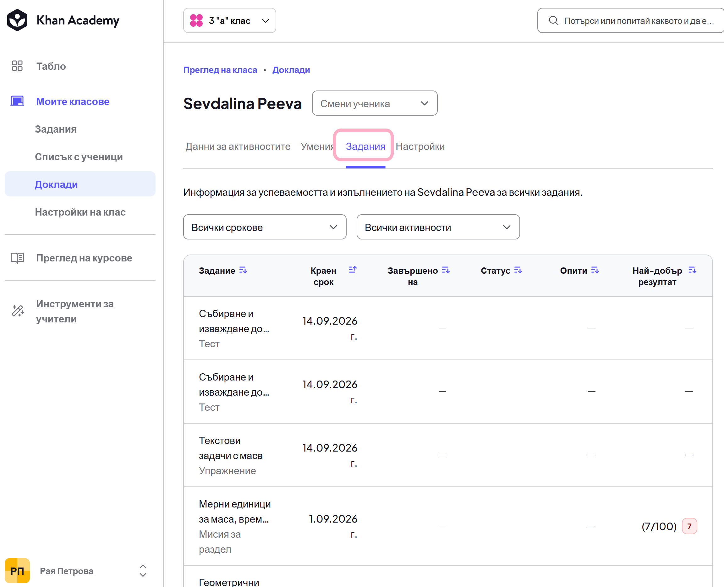Select the Задания tab
Screen dimensions: 724x587
pyautogui.click(x=365, y=146)
